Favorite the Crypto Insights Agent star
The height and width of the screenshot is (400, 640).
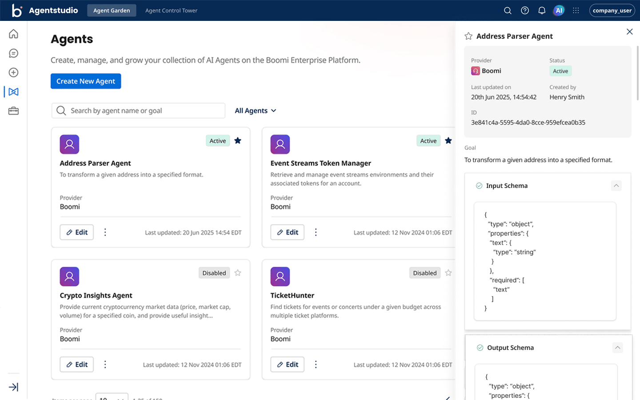click(238, 273)
